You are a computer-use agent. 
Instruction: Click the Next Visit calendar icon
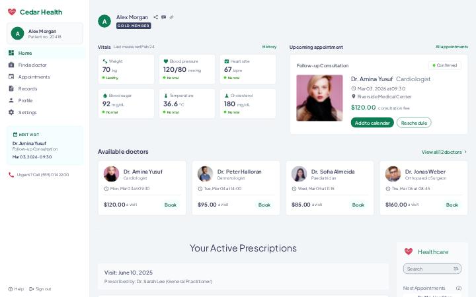[x=15, y=135]
